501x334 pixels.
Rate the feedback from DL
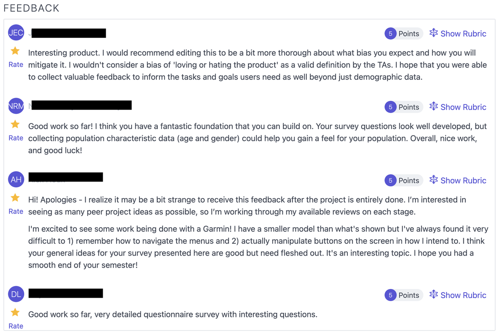point(16,326)
